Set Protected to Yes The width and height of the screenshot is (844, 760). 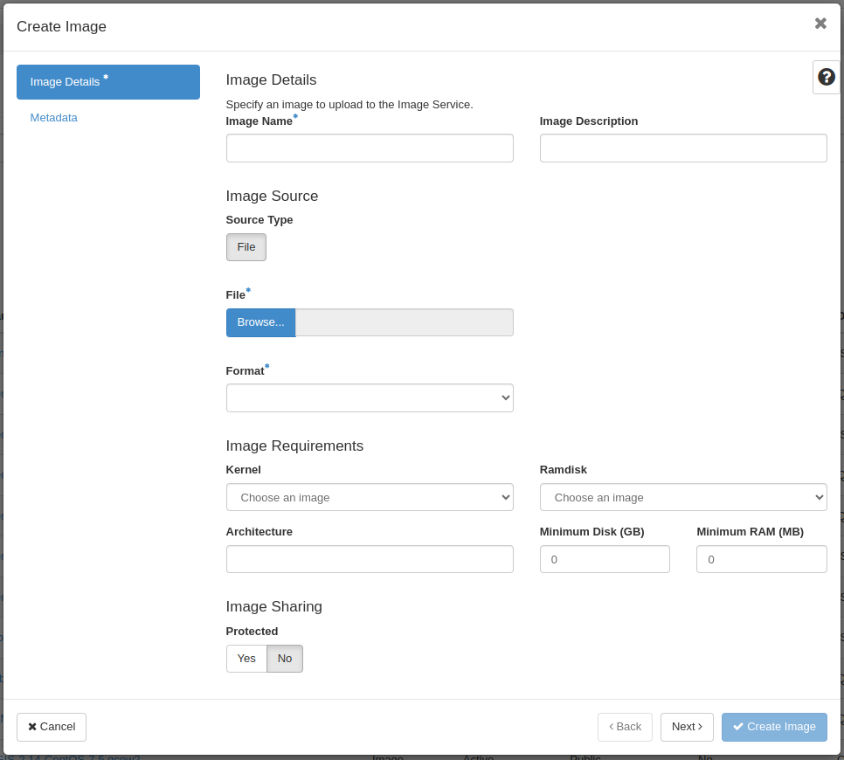pyautogui.click(x=246, y=659)
